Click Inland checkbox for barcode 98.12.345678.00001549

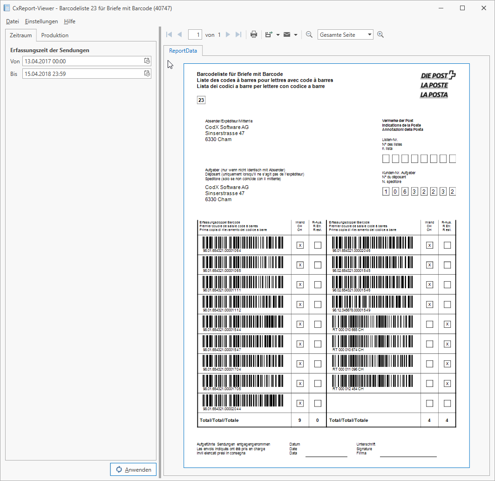coord(430,305)
